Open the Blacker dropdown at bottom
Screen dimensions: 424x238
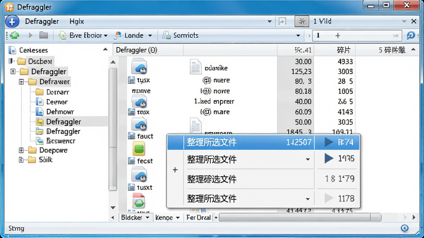pyautogui.click(x=148, y=217)
